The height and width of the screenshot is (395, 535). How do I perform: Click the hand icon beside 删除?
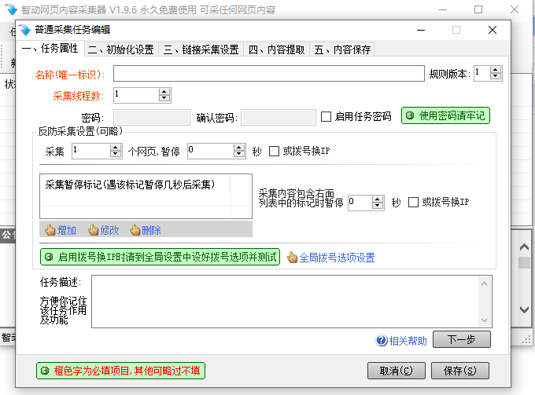(x=135, y=230)
